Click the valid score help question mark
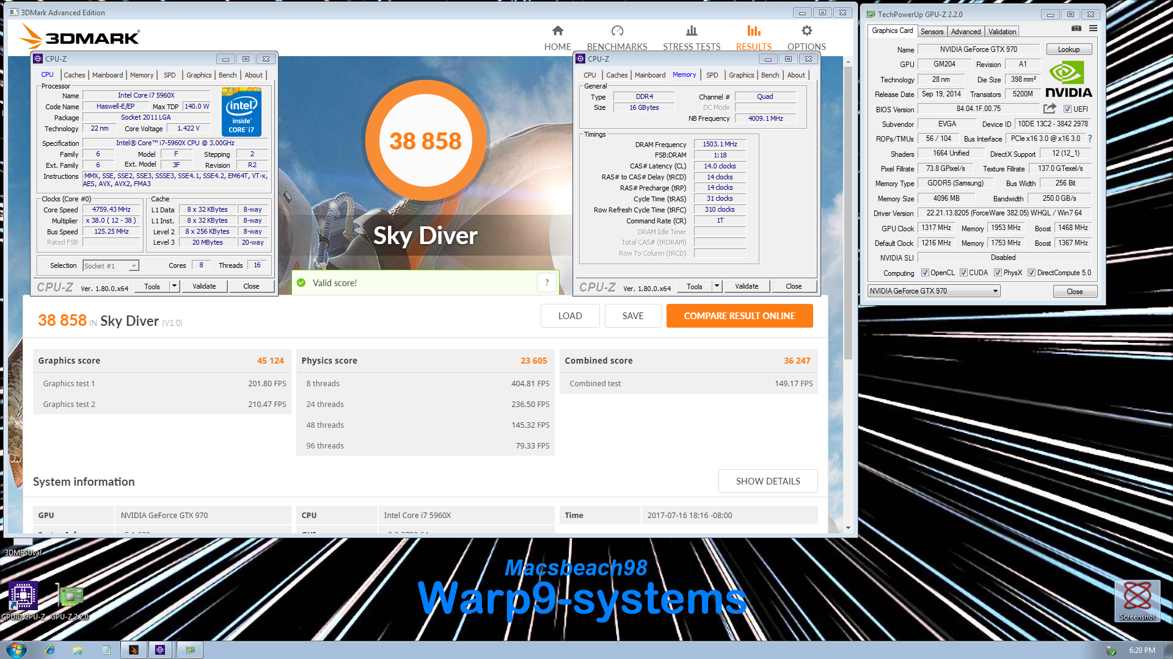Viewport: 1173px width, 659px height. coord(547,283)
